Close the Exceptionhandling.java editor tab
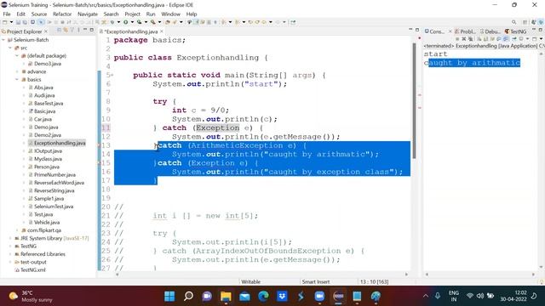 pos(162,31)
